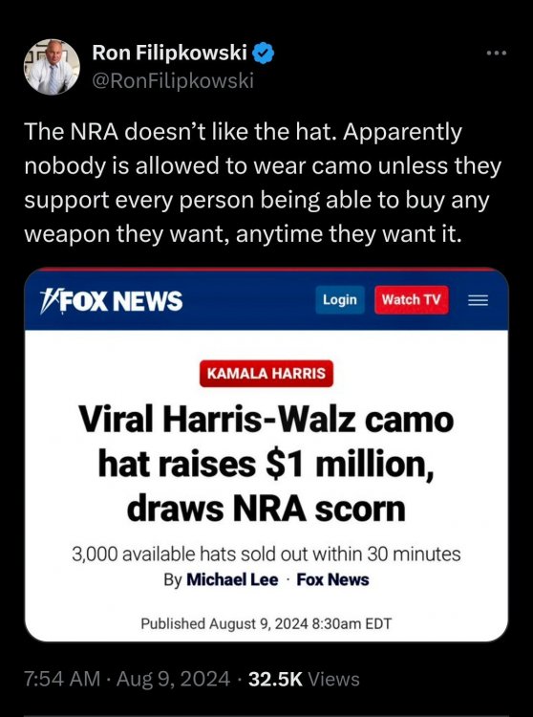
Task: Click the blue verified checkmark badge
Action: [x=264, y=53]
